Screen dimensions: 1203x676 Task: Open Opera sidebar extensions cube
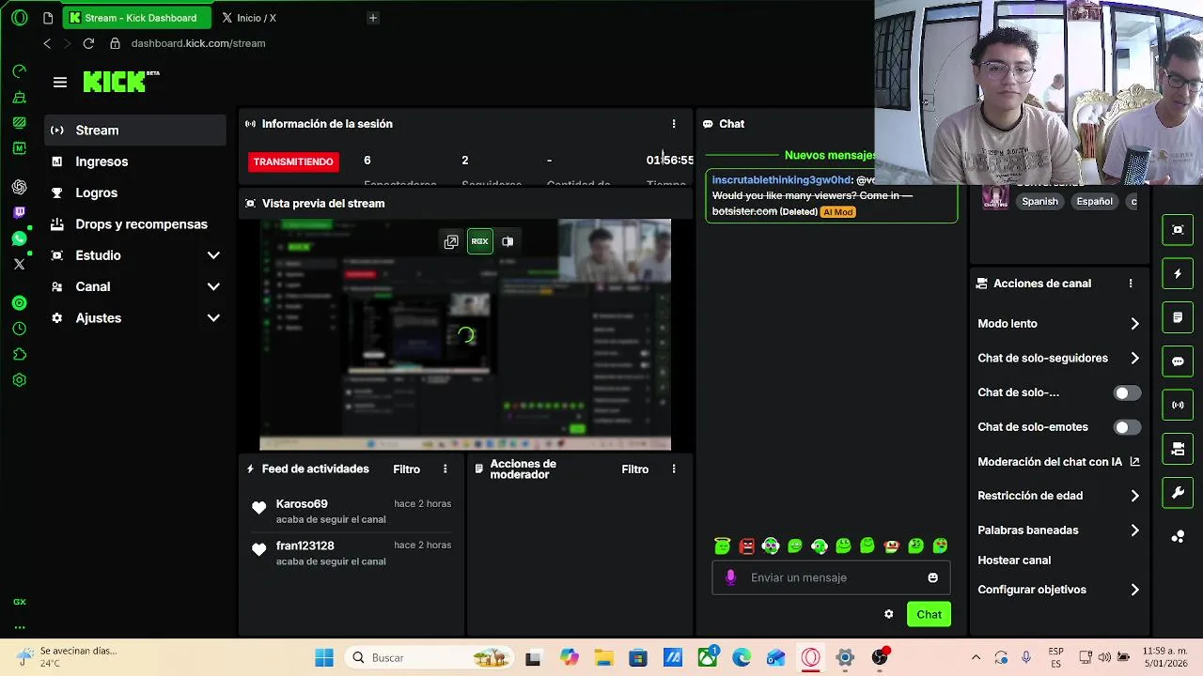20,354
